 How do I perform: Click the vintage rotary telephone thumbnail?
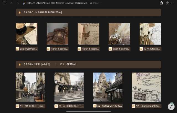click(58, 34)
